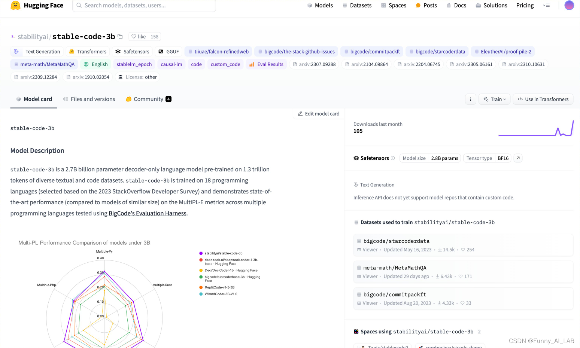Click the Hugging Face logo
The width and height of the screenshot is (580, 348).
tap(37, 5)
